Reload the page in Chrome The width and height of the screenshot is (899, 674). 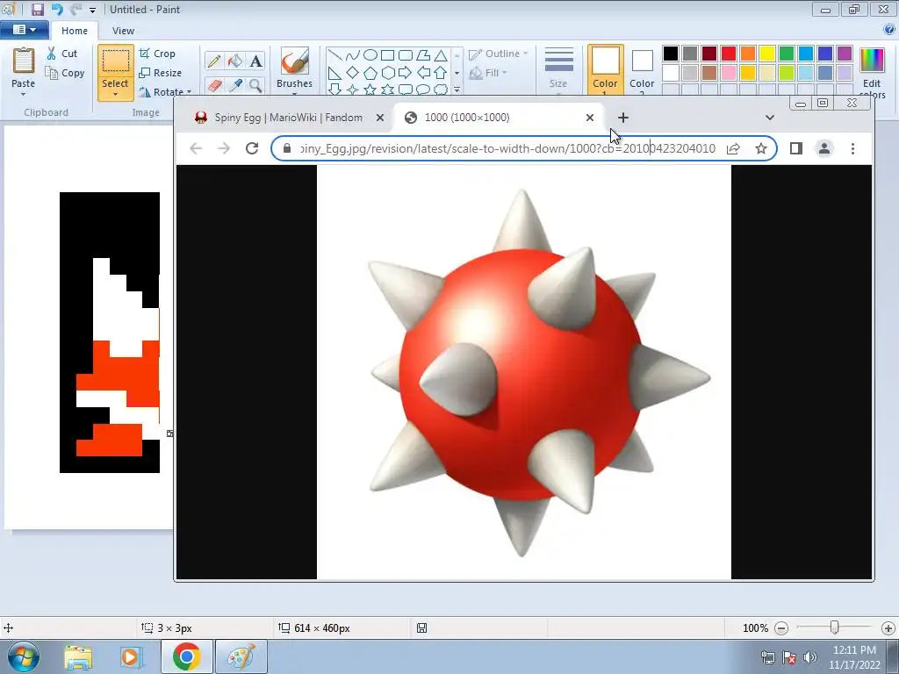point(252,148)
